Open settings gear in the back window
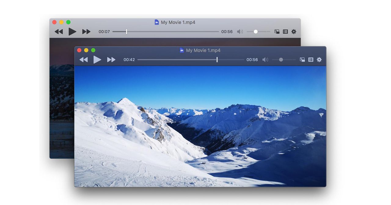 pyautogui.click(x=294, y=32)
